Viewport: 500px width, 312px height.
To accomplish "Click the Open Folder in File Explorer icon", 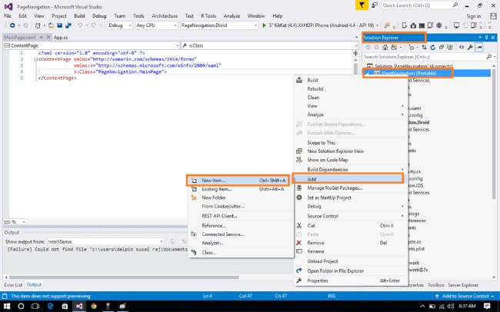I will pos(300,271).
